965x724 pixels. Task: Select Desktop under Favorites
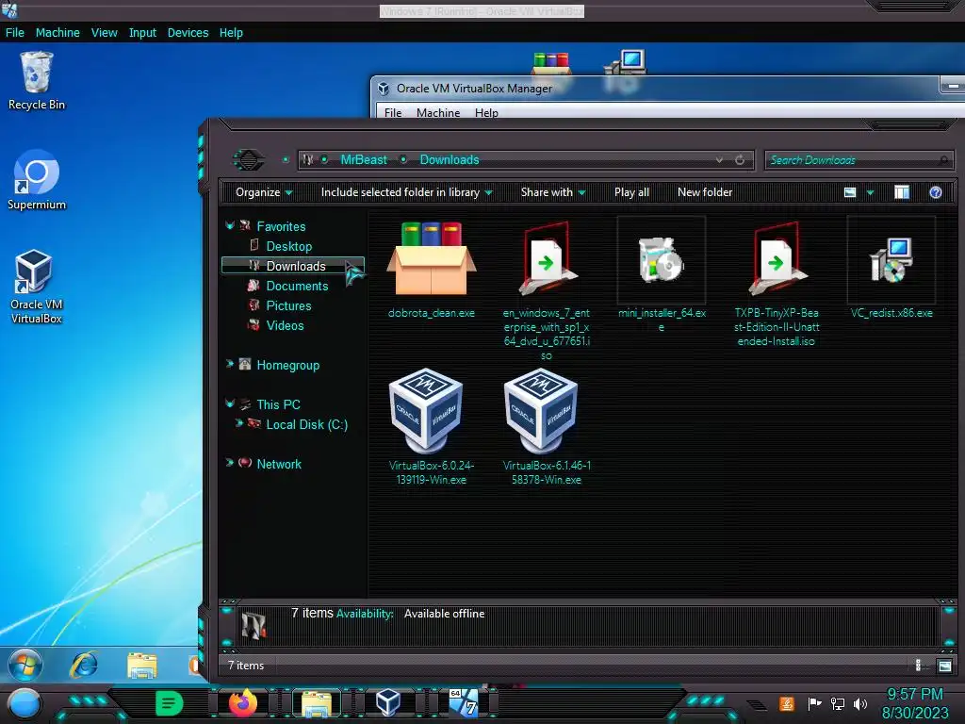click(288, 246)
